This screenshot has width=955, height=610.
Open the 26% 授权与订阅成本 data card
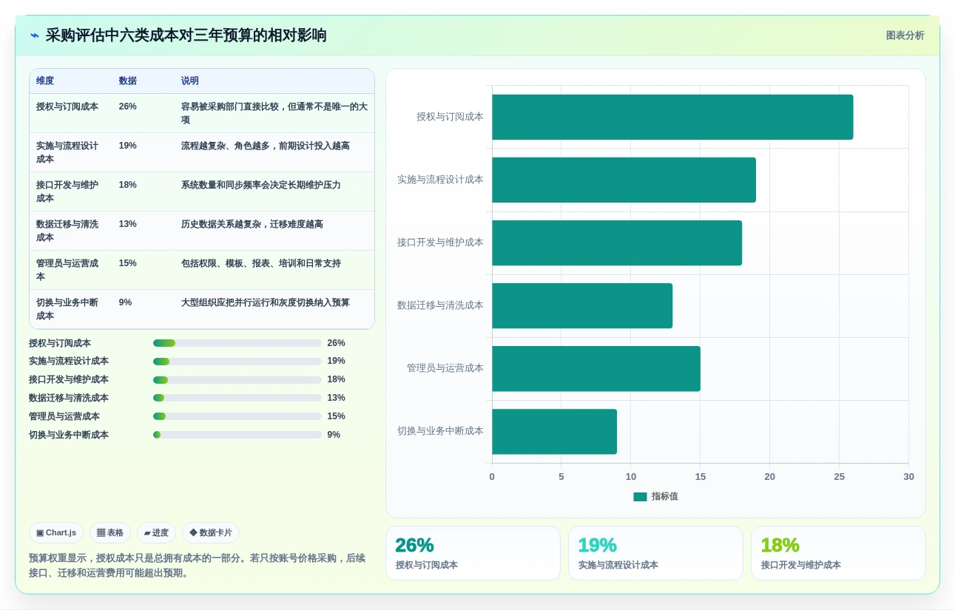pos(473,553)
